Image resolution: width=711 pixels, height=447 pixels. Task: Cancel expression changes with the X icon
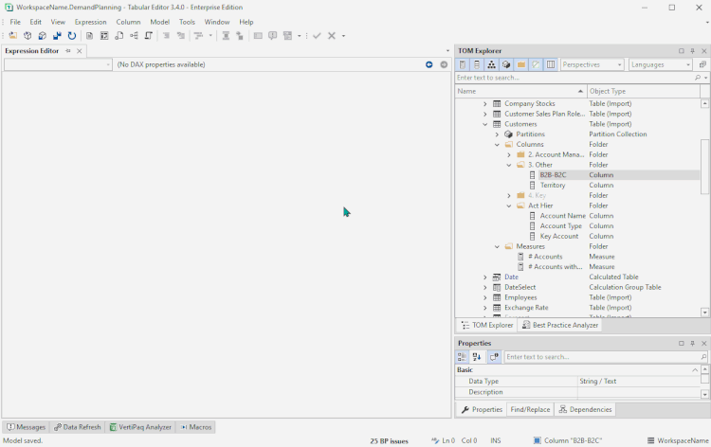tap(332, 36)
